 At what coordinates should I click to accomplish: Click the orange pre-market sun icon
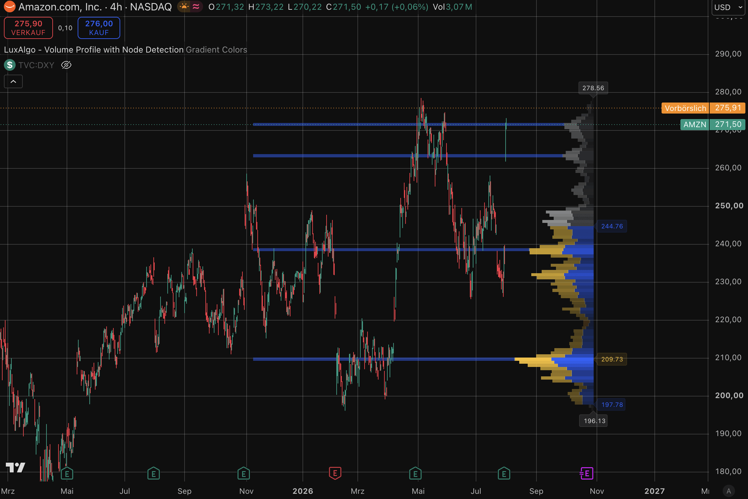[x=184, y=6]
